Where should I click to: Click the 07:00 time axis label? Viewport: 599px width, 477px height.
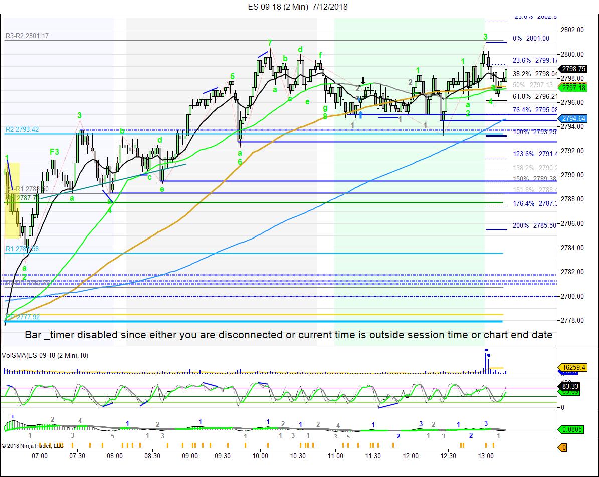pyautogui.click(x=39, y=456)
